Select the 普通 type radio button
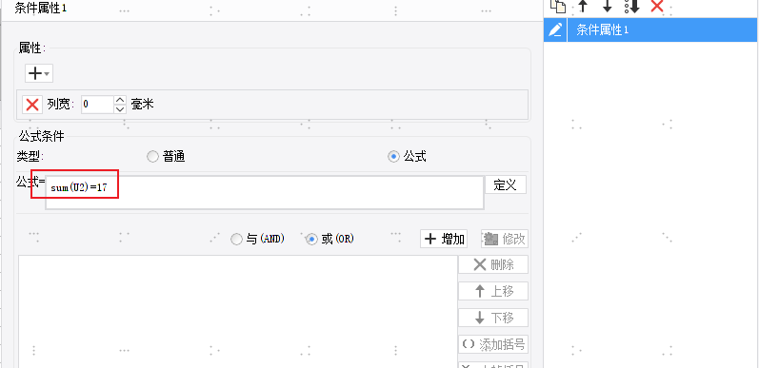Screen dimensions: 759x368 tap(166, 157)
